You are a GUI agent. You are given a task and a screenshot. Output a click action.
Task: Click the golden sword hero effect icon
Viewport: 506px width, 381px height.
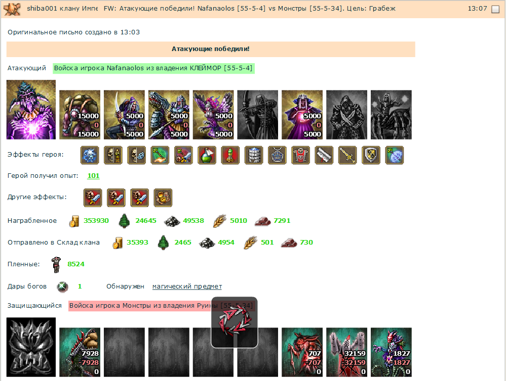coord(347,155)
